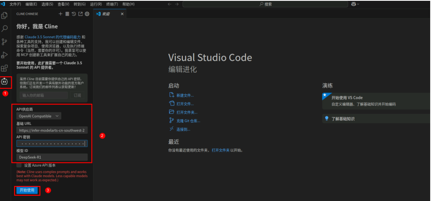Click the VS Code logo in title bar
431x201 pixels.
pyautogui.click(x=3, y=4)
